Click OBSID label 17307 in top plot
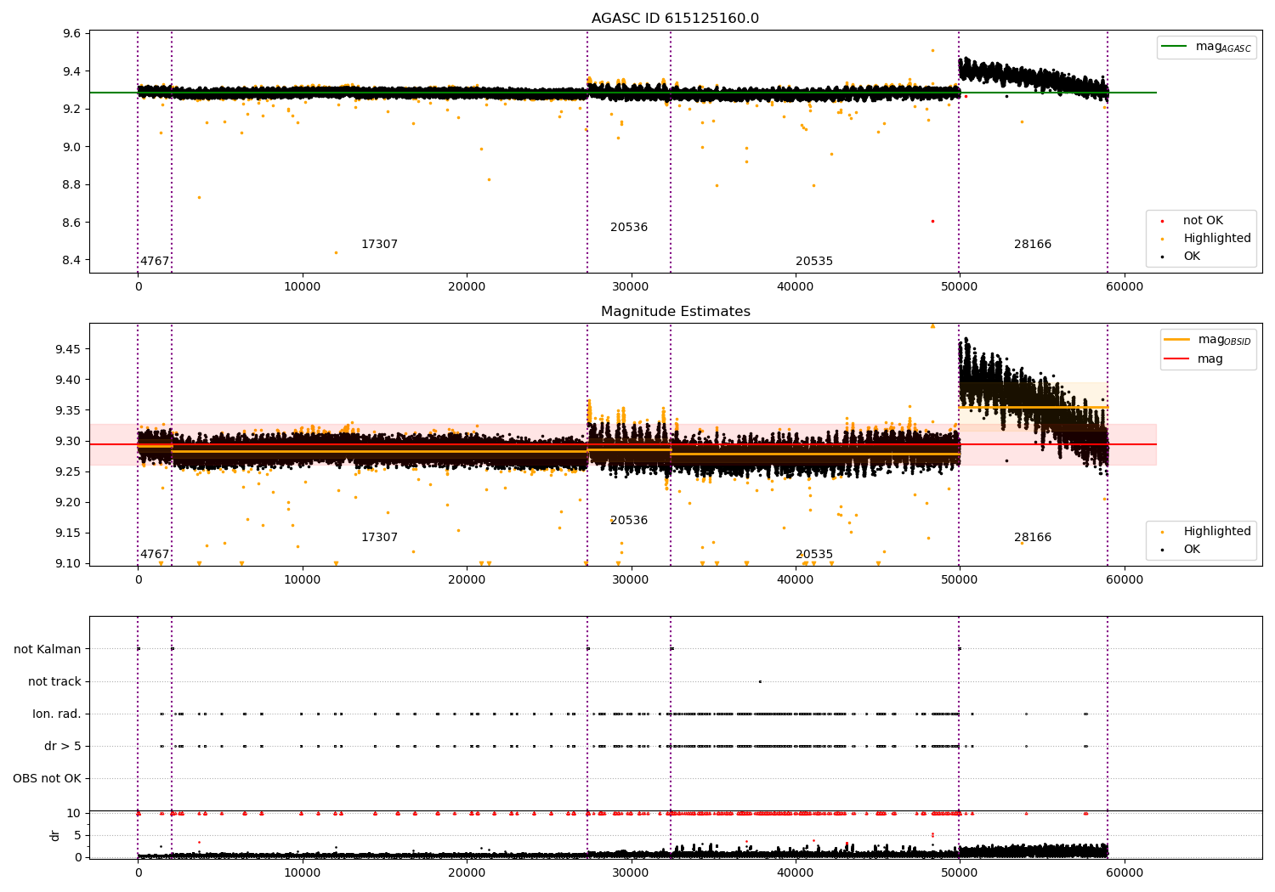 pyautogui.click(x=379, y=244)
